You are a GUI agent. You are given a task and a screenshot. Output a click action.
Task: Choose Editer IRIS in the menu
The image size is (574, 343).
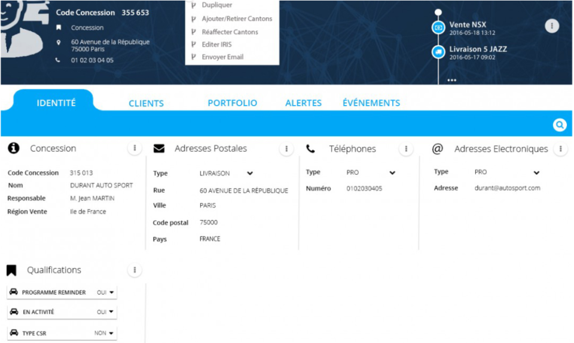click(216, 45)
